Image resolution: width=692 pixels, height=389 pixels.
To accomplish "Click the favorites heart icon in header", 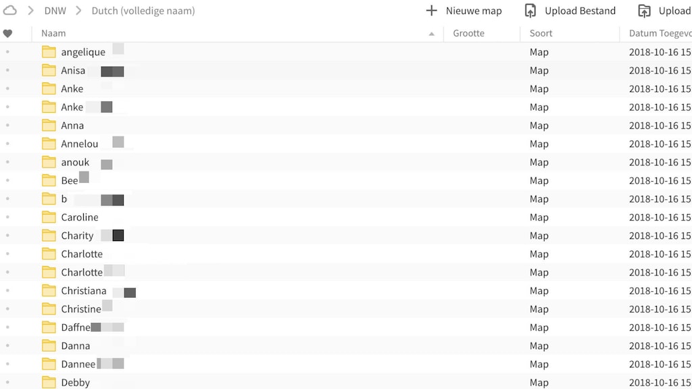I will click(x=7, y=32).
